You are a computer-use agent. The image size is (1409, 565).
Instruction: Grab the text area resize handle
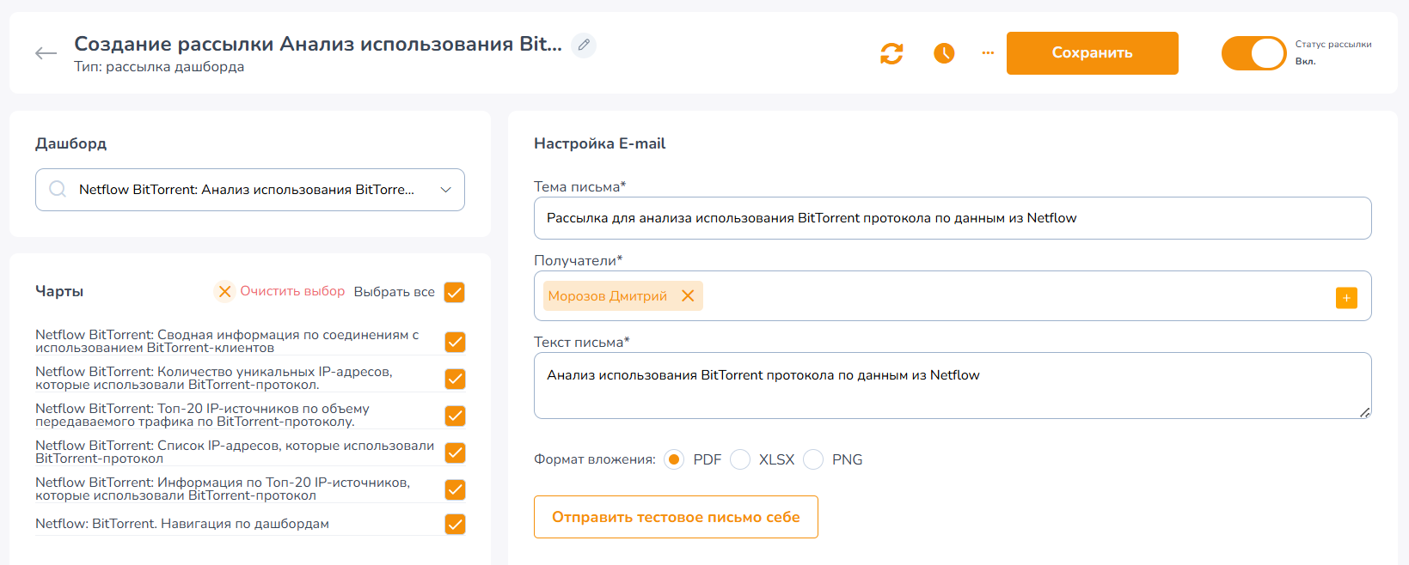point(1364,413)
